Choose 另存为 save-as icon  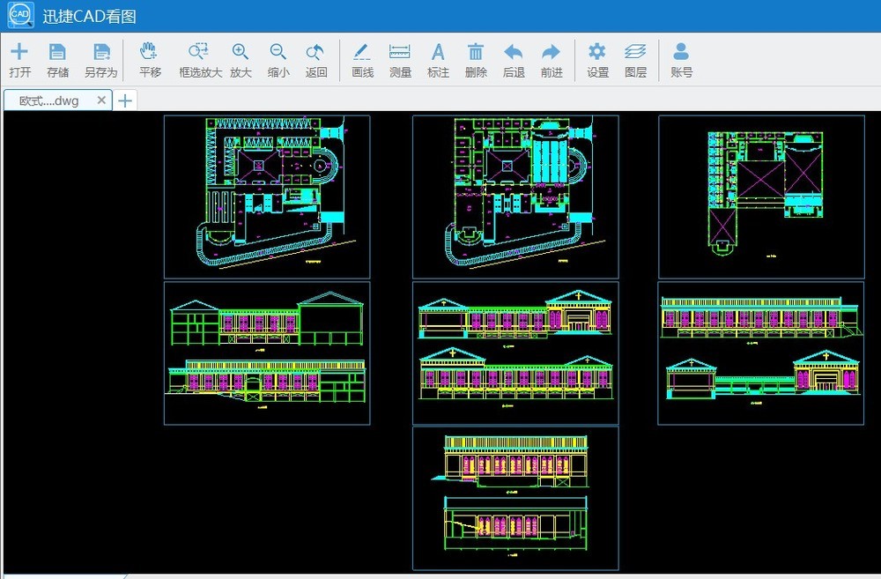coord(101,60)
